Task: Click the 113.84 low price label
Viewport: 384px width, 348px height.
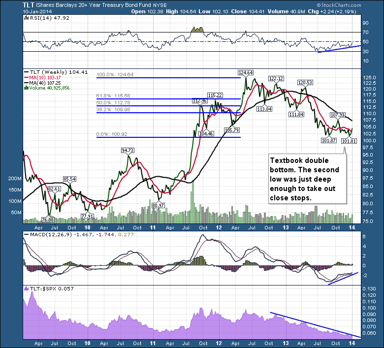Action: (x=264, y=109)
